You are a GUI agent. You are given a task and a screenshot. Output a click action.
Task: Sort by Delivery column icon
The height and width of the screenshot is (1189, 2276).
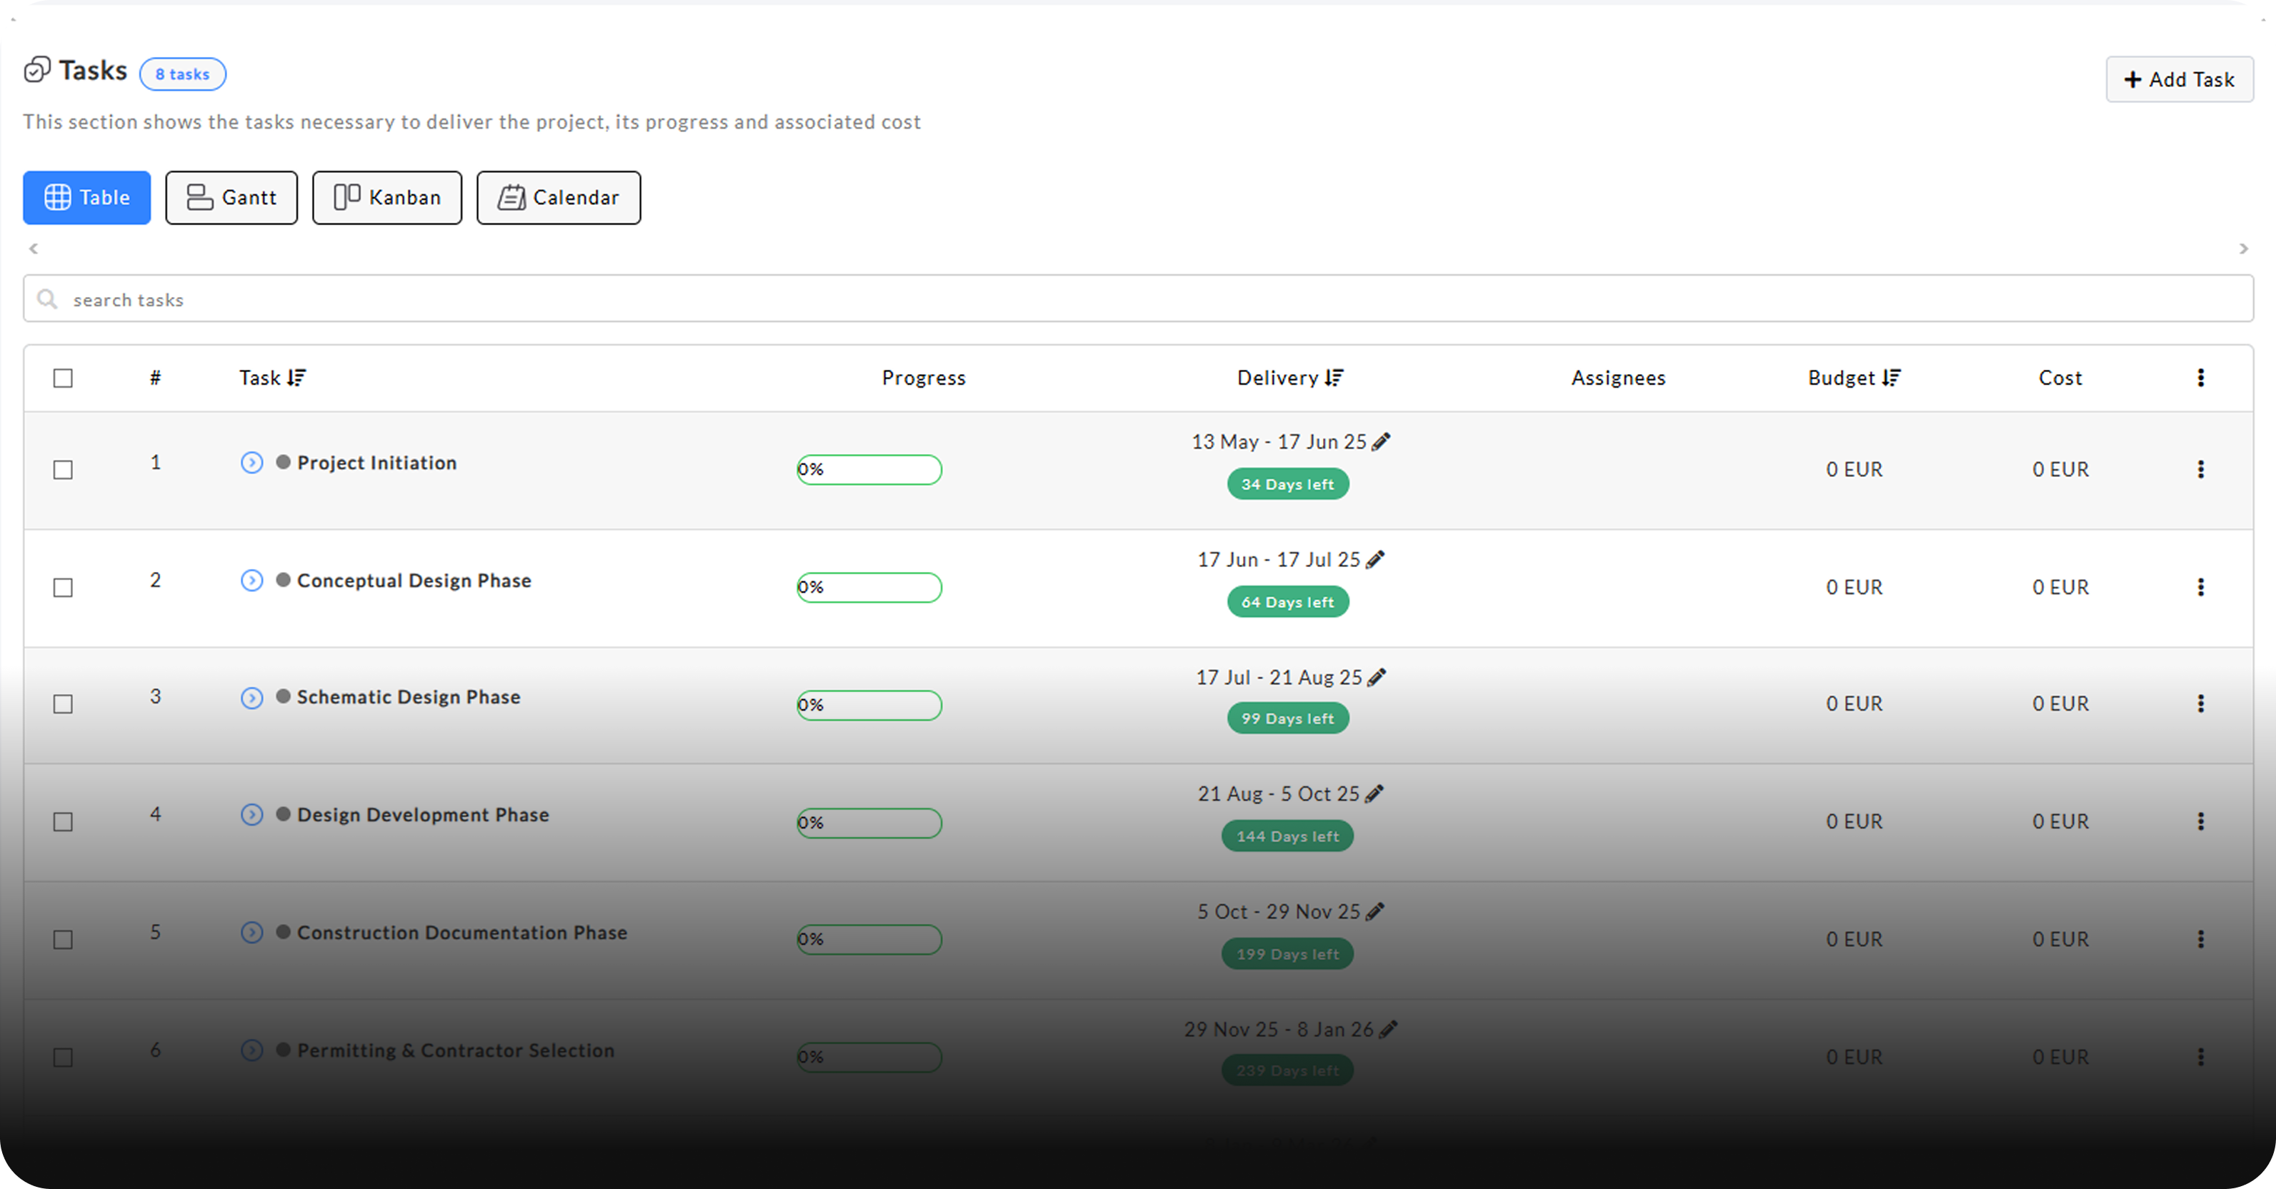(x=1334, y=378)
